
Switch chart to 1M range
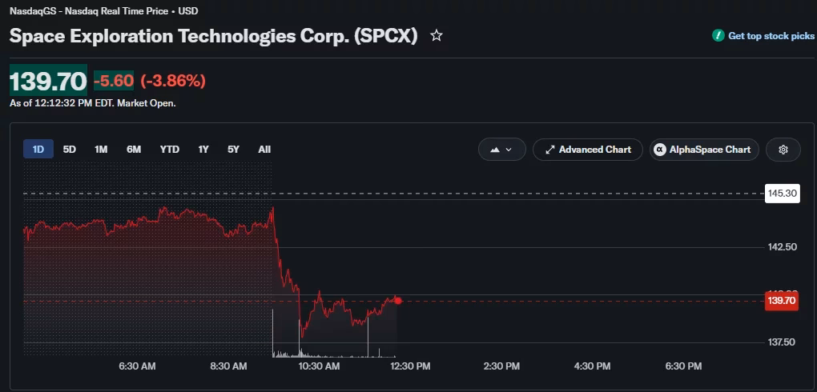coord(101,150)
